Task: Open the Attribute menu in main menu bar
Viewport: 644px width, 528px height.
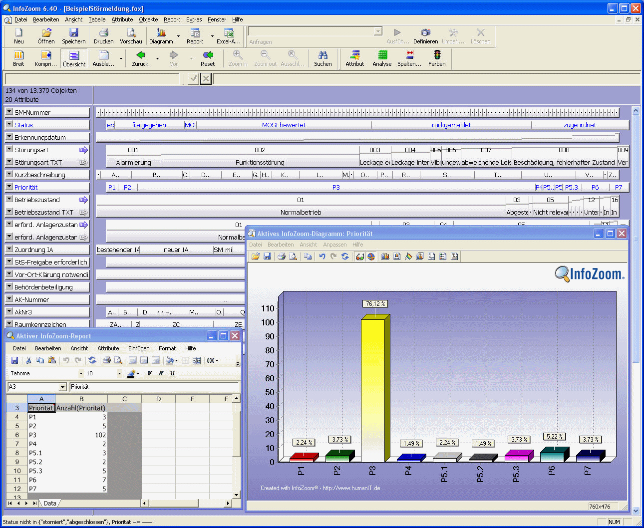Action: coord(122,19)
